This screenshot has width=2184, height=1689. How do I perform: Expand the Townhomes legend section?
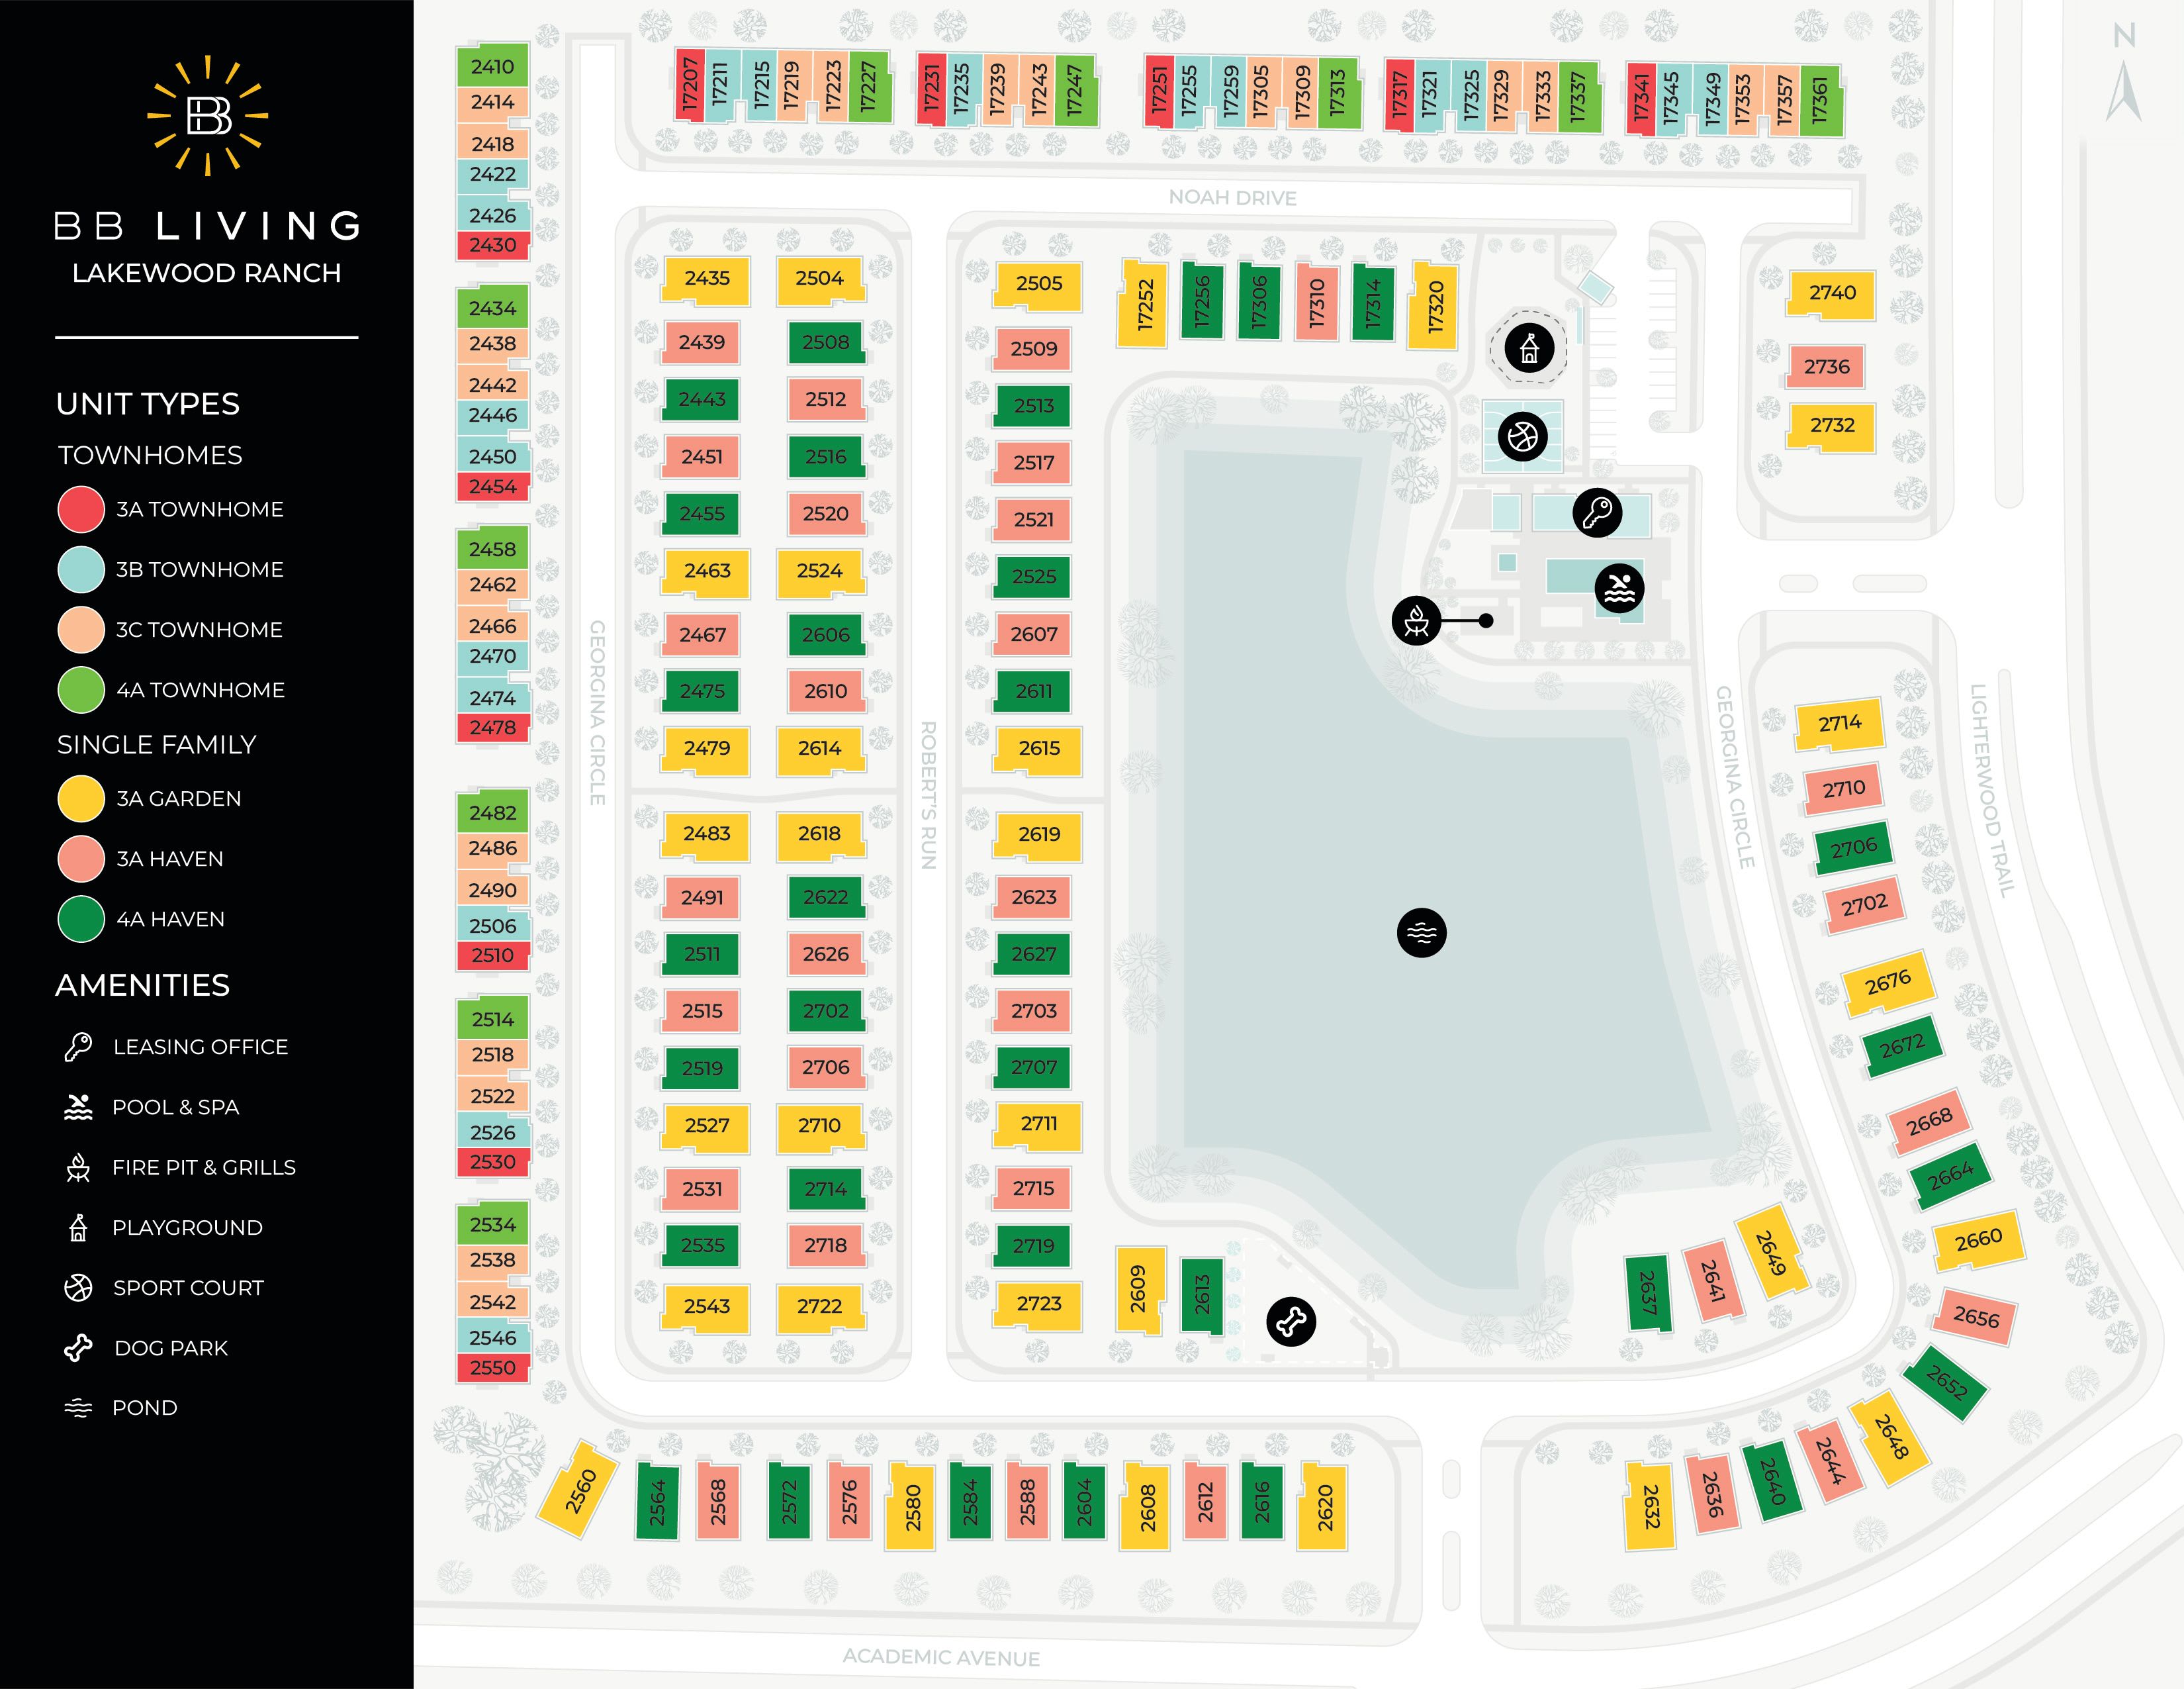(x=150, y=456)
